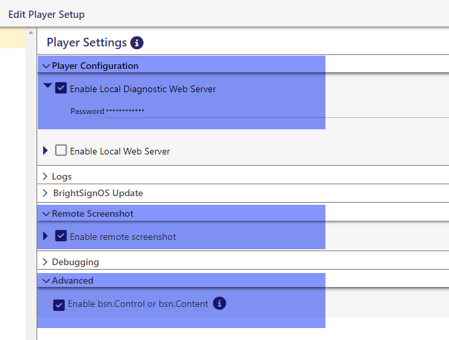Click the scroll up arrow
This screenshot has width=449, height=340.
(31, 33)
